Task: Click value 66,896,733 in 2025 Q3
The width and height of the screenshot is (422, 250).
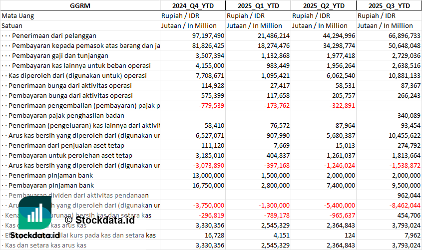Action: pos(404,36)
